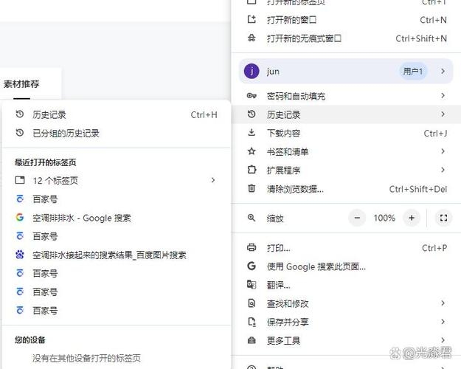Click the find and edit icon
The height and width of the screenshot is (369, 461).
click(252, 303)
